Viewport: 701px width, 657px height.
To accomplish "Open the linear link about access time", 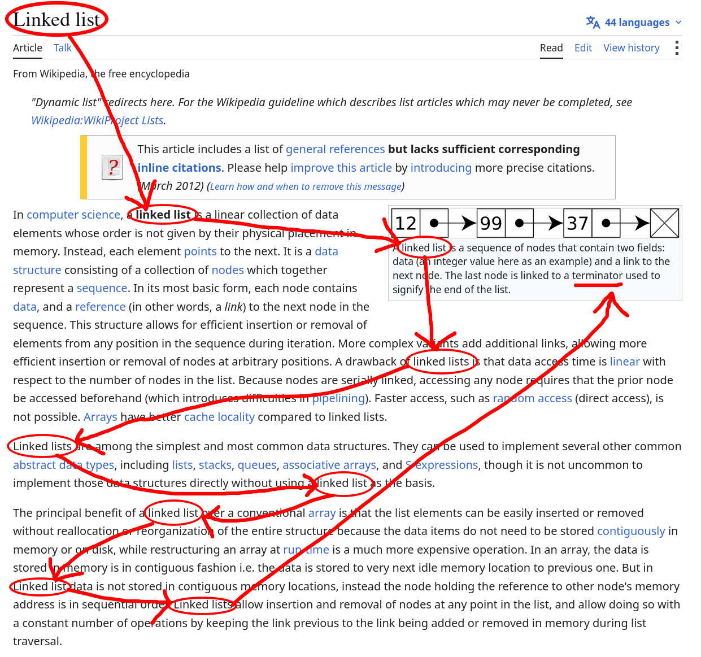I will pyautogui.click(x=625, y=362).
